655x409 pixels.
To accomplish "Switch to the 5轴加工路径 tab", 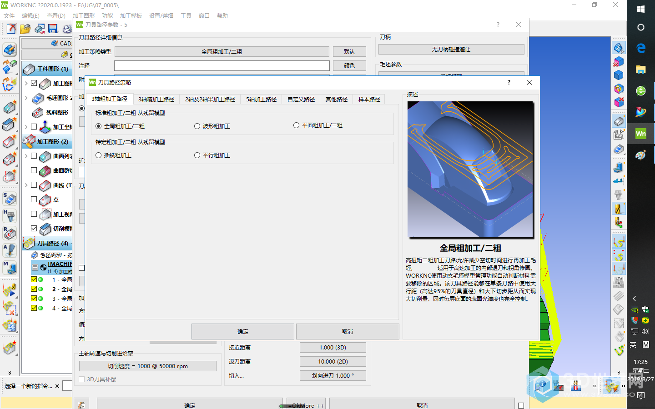I will [x=262, y=99].
